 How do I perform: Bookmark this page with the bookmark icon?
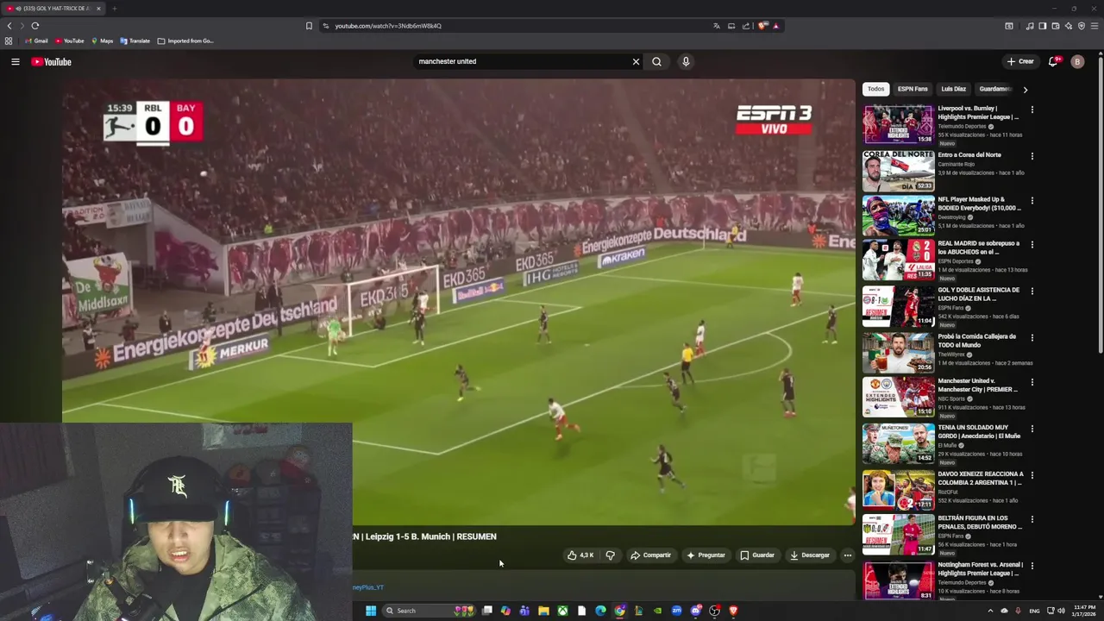(x=309, y=26)
